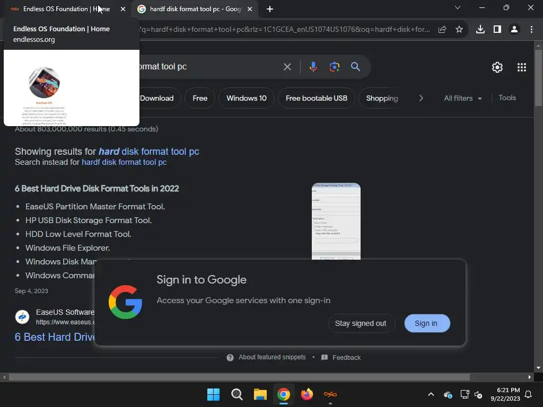Select 'Windows File Explorer.' list item
The image size is (543, 407).
pos(67,248)
